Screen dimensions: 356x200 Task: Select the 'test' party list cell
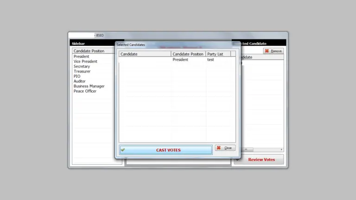click(210, 60)
